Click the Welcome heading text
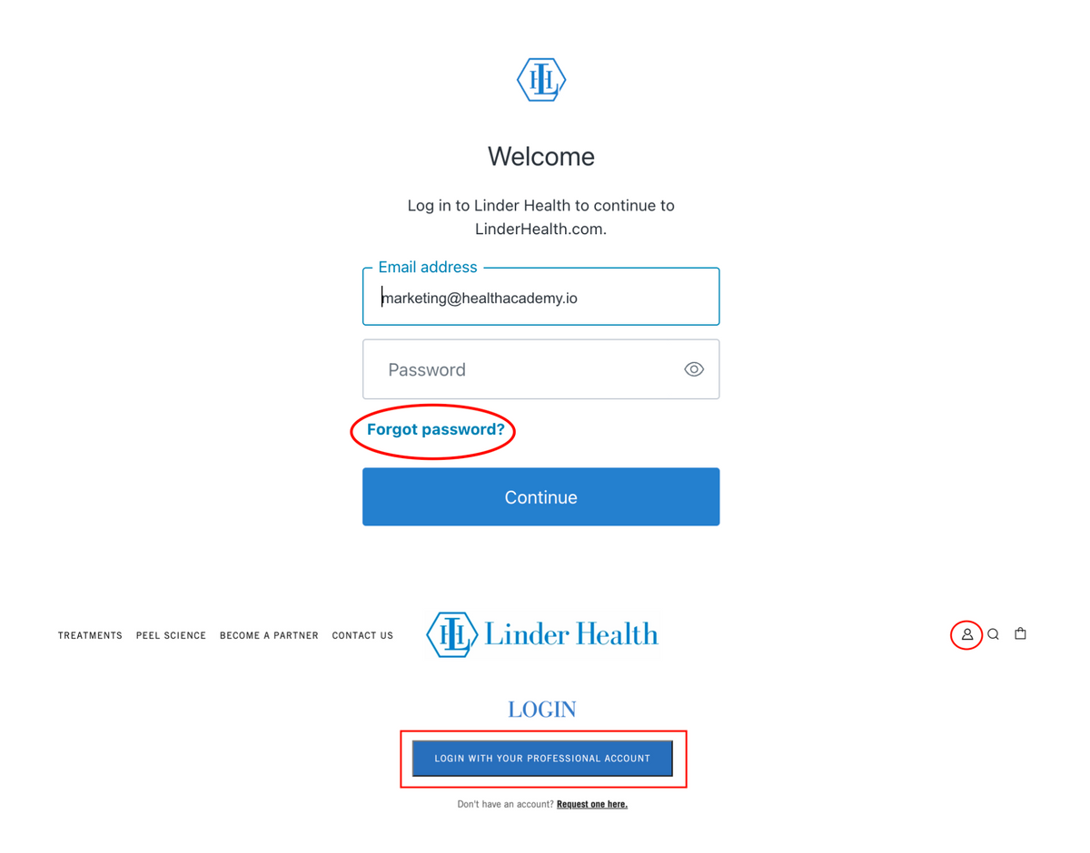 click(x=541, y=156)
